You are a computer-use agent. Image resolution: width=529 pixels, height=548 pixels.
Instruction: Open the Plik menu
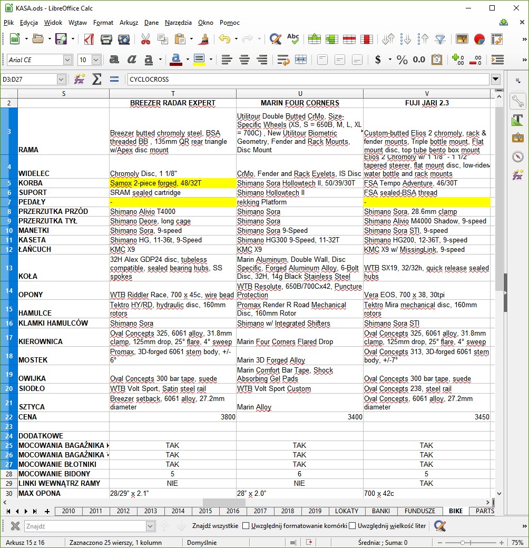tap(9, 23)
